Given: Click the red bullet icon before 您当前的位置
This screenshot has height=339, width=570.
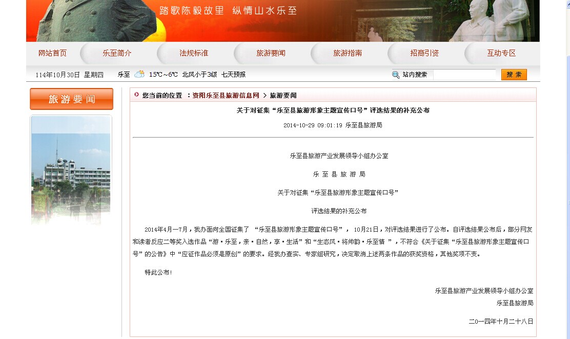Looking at the screenshot, I should [137, 95].
